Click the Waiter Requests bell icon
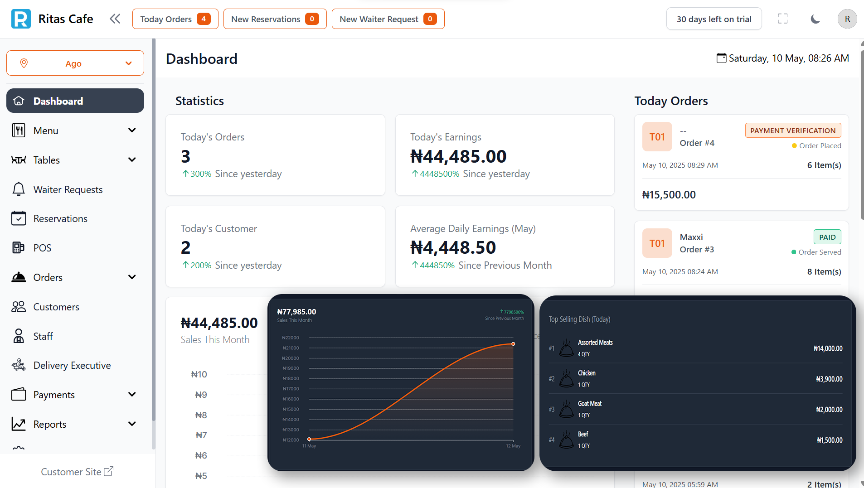Image resolution: width=864 pixels, height=488 pixels. coord(19,189)
